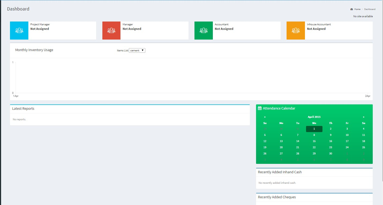
Task: Open the Items List cement dropdown
Action: 137,50
